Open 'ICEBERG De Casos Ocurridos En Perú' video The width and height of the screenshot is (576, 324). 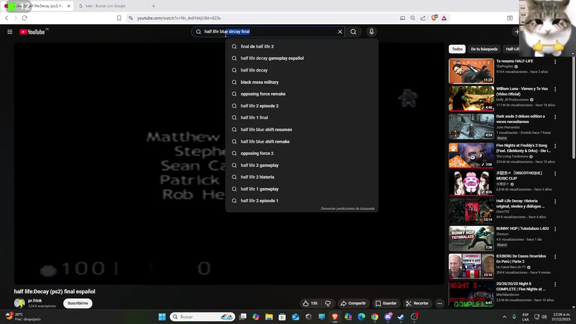[x=471, y=266]
